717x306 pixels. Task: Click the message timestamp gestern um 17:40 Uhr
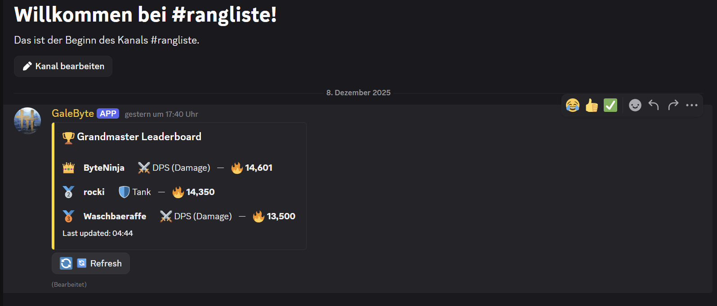tap(161, 114)
